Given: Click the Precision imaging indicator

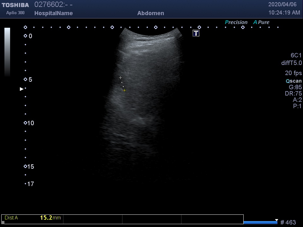Looking at the screenshot, I should point(236,22).
